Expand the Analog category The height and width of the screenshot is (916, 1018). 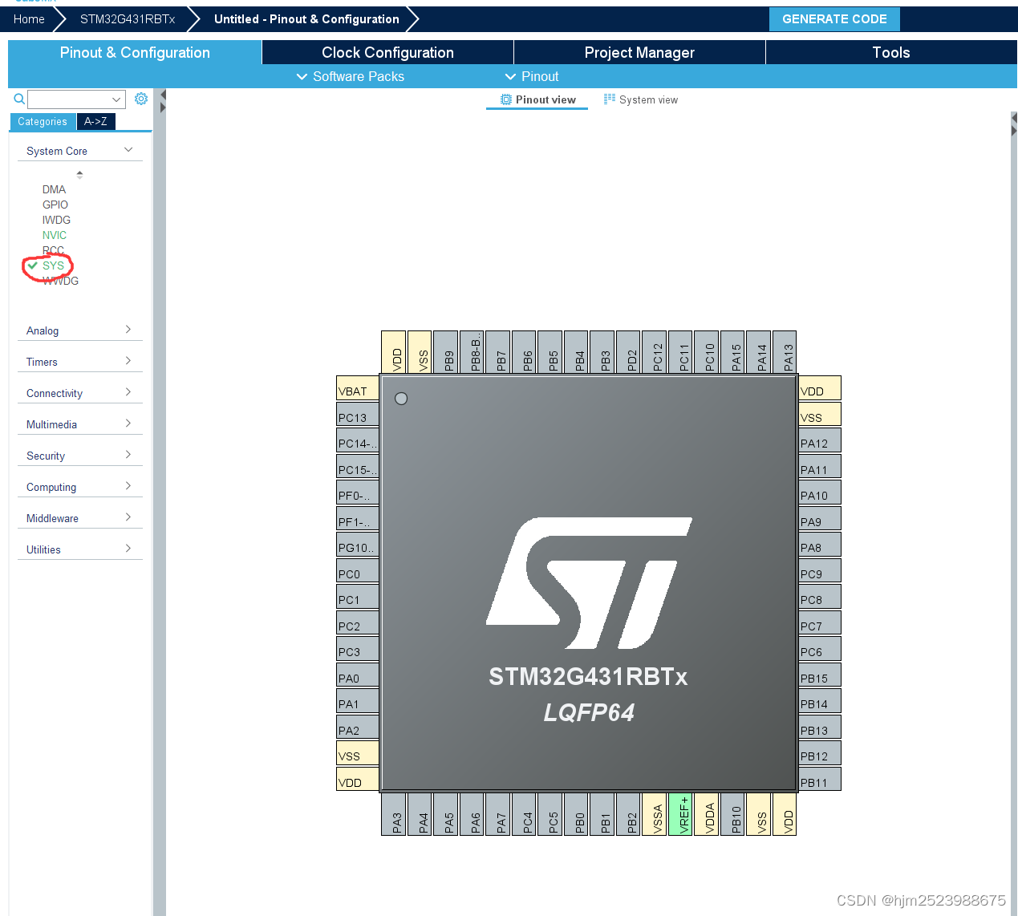pyautogui.click(x=128, y=330)
